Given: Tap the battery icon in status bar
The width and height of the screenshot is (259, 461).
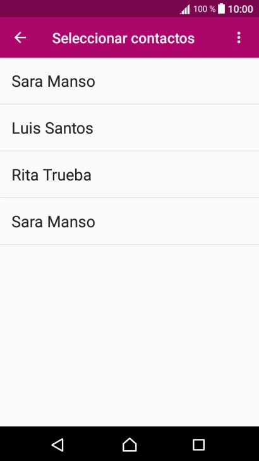Looking at the screenshot, I should [x=222, y=9].
